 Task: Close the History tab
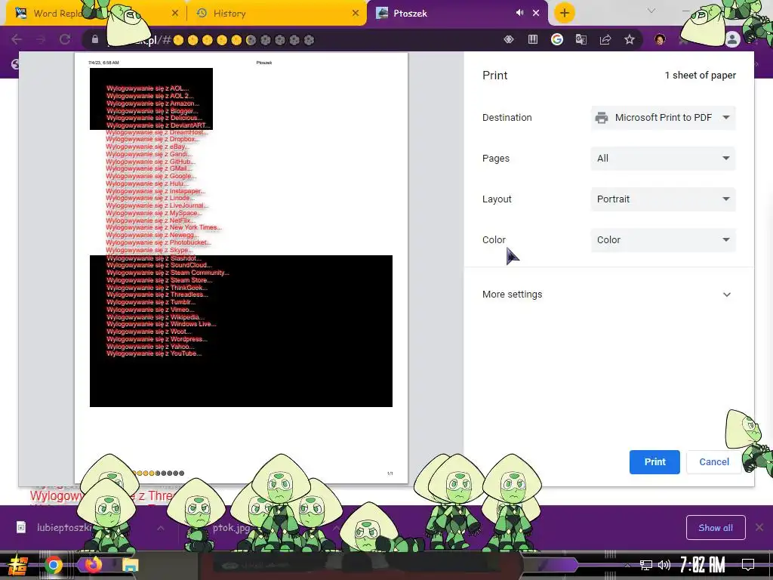click(356, 14)
